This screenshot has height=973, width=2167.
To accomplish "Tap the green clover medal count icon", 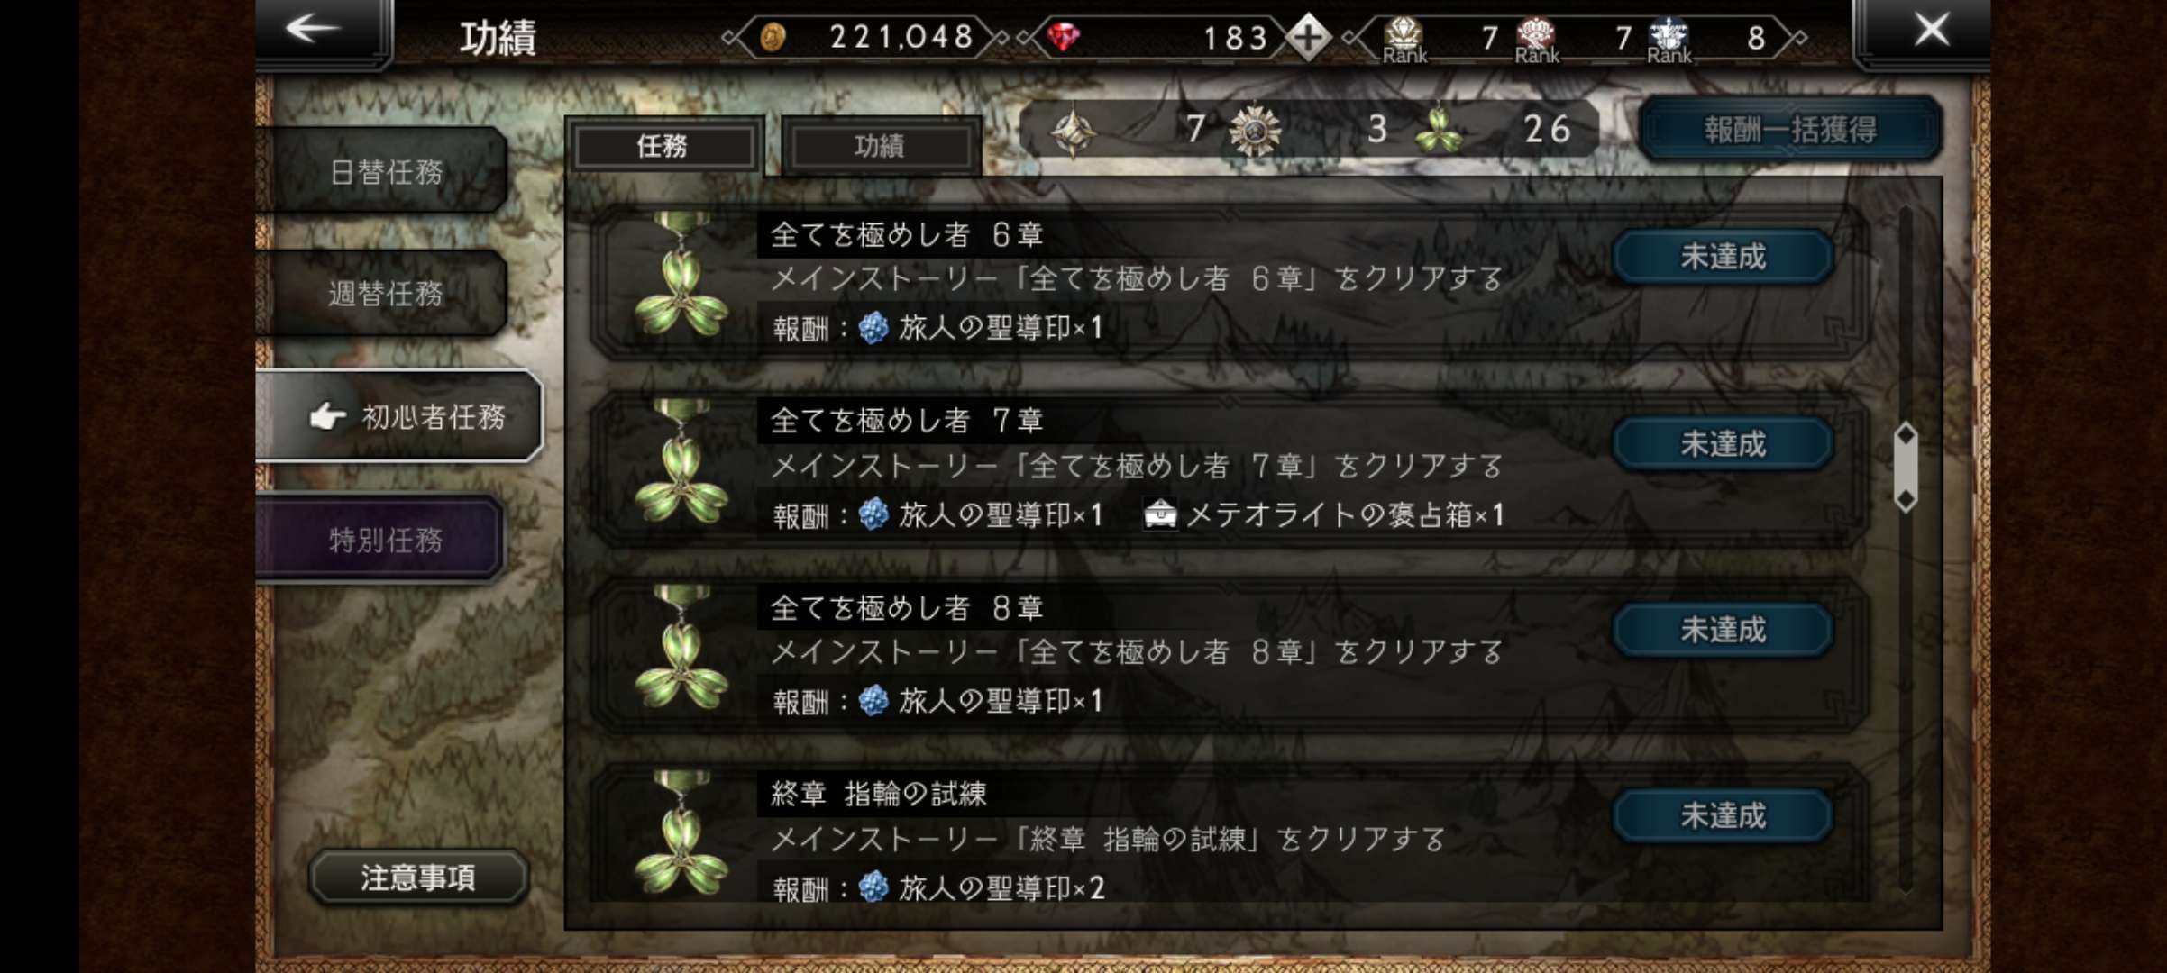I will (x=1439, y=131).
